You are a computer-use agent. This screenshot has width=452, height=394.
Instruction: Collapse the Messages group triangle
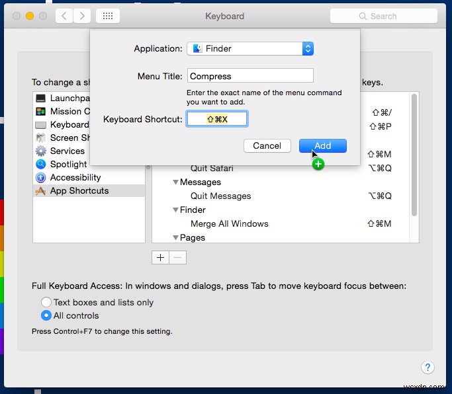[175, 182]
